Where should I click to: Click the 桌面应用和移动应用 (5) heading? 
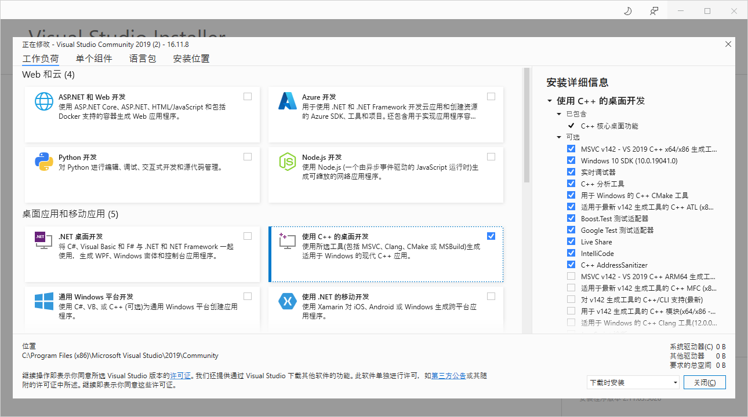pyautogui.click(x=70, y=214)
